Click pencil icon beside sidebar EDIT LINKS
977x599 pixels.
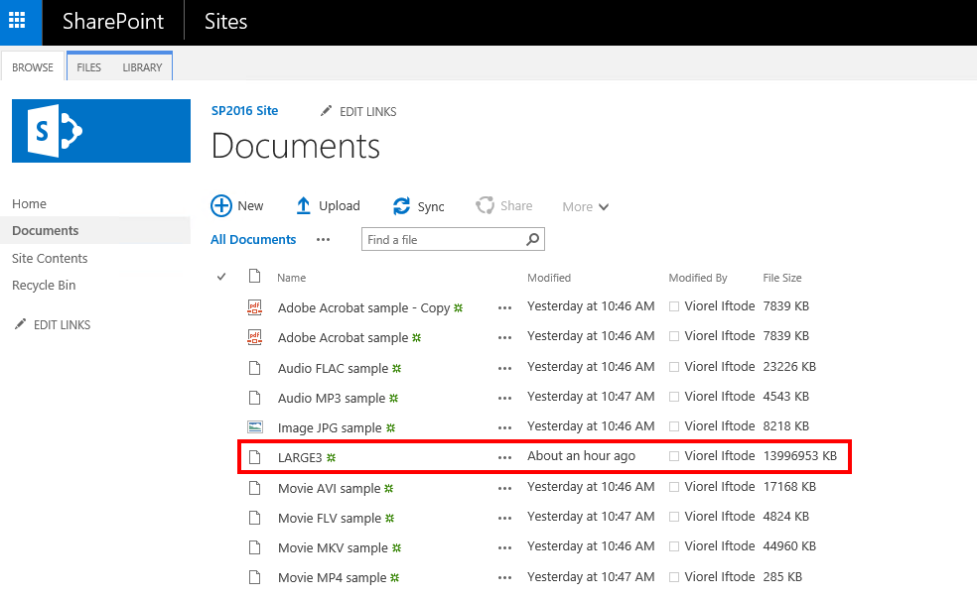click(20, 323)
